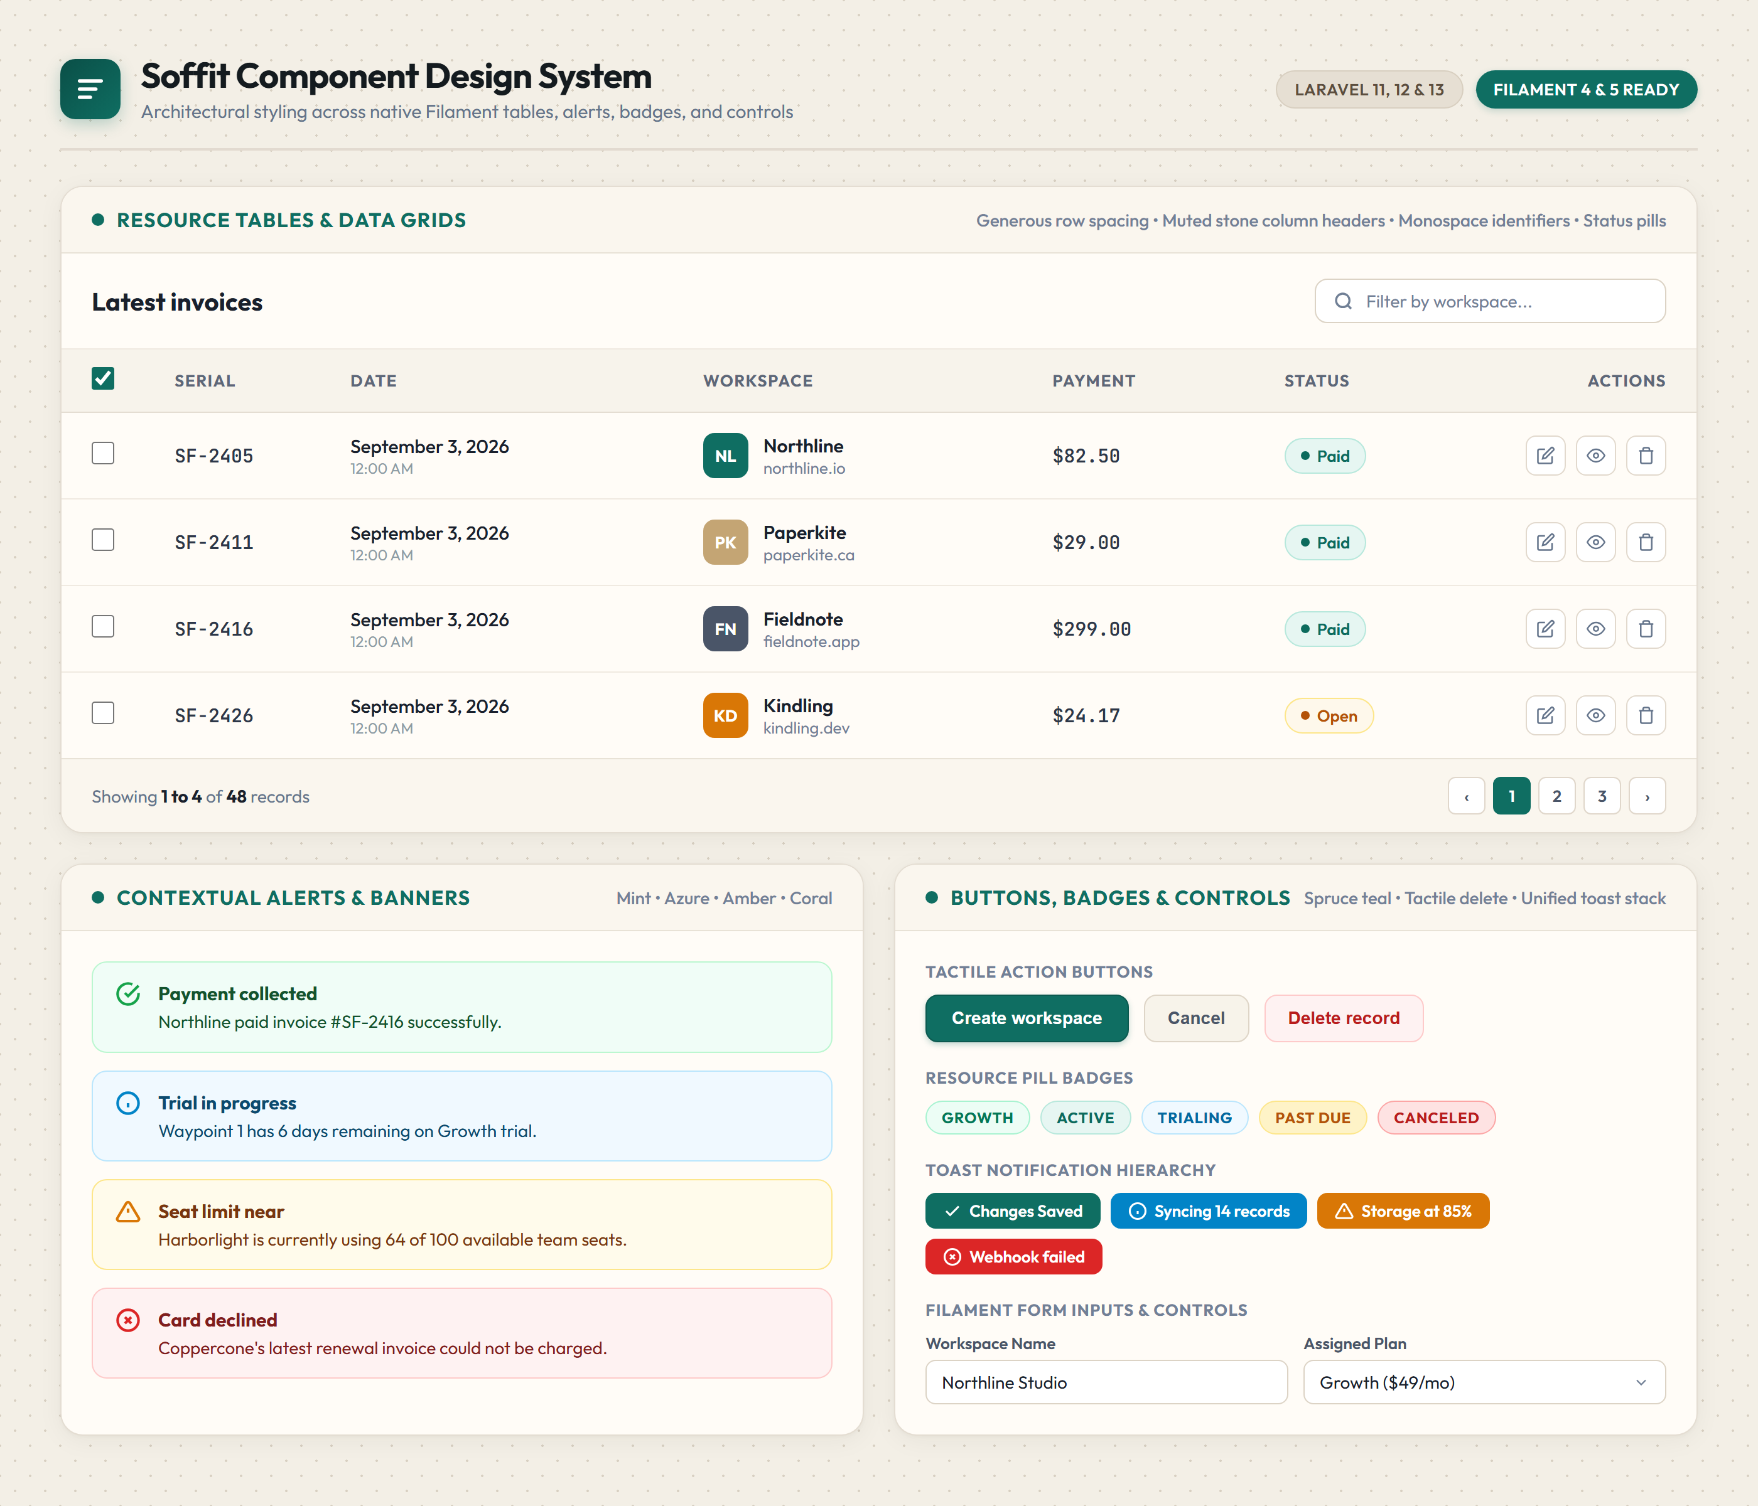Screen dimensions: 1758x1506
Task: Go to next page of records
Action: pyautogui.click(x=1647, y=796)
